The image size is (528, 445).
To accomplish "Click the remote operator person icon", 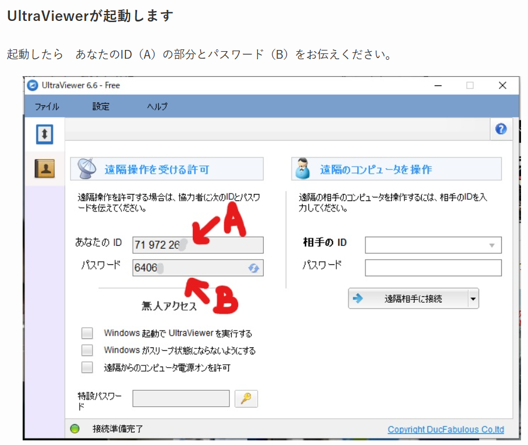I will [303, 168].
